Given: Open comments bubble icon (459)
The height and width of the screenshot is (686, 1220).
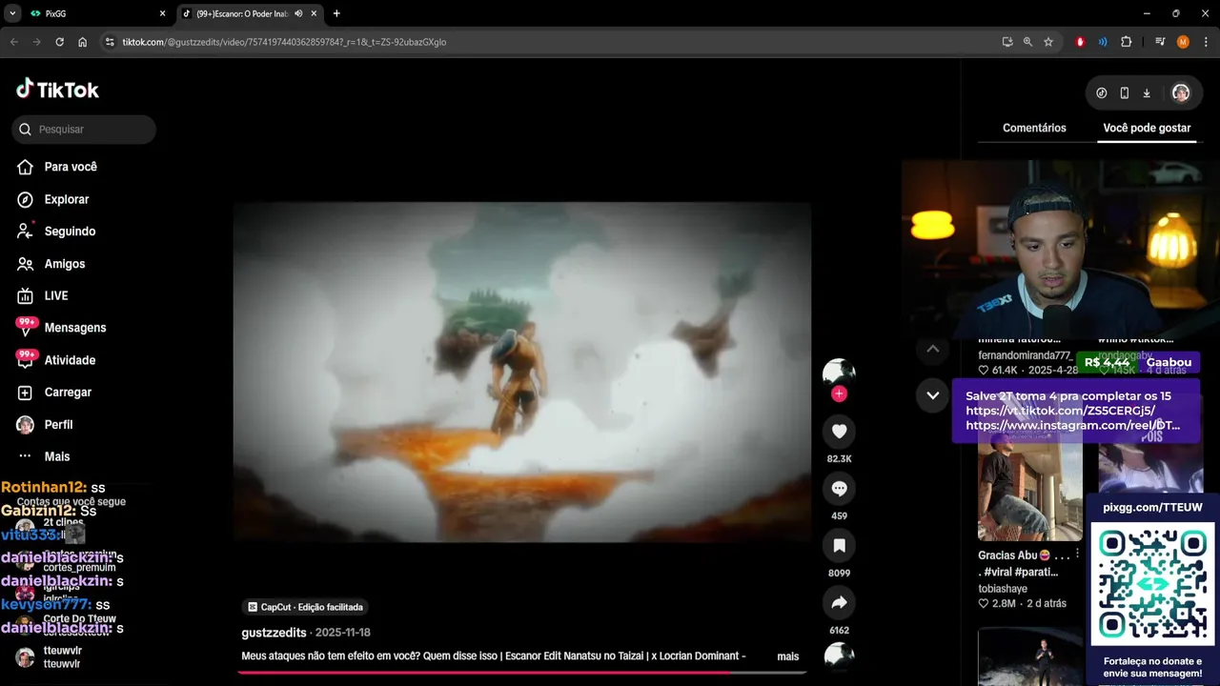Looking at the screenshot, I should 839,489.
